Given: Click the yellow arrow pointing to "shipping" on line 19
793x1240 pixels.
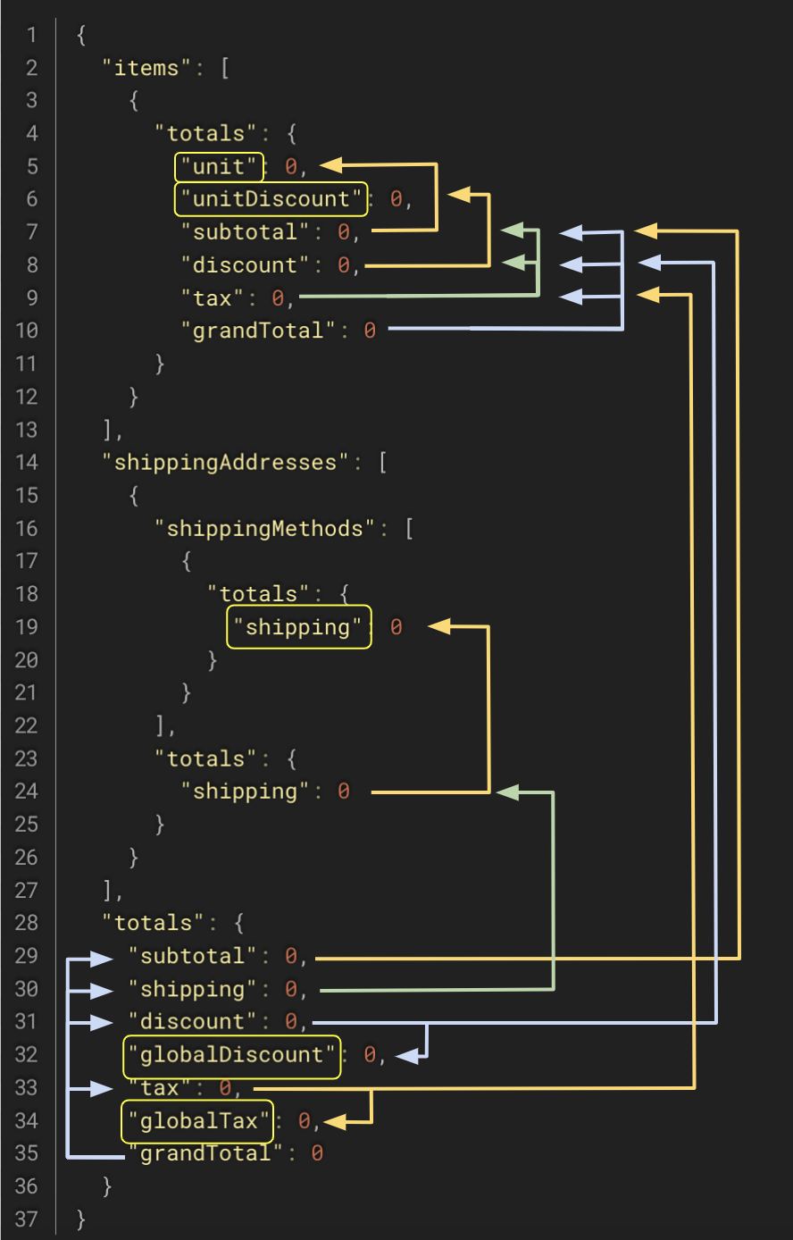Looking at the screenshot, I should [x=440, y=626].
